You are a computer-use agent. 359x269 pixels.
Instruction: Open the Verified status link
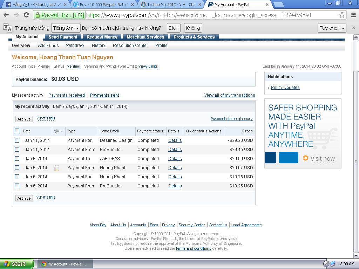[x=74, y=66]
